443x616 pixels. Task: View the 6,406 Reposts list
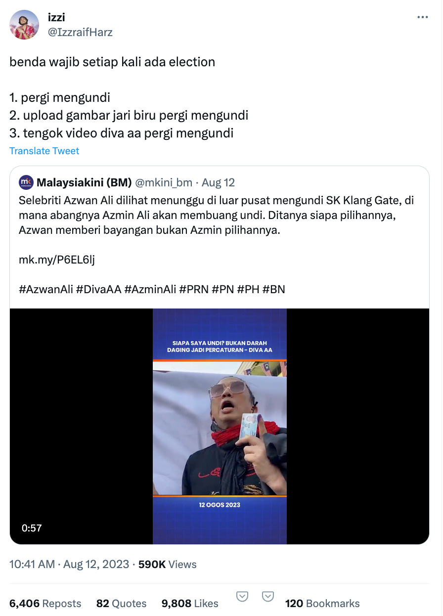(45, 603)
